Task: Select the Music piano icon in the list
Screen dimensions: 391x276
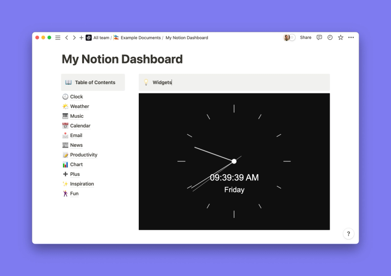Action: 65,116
